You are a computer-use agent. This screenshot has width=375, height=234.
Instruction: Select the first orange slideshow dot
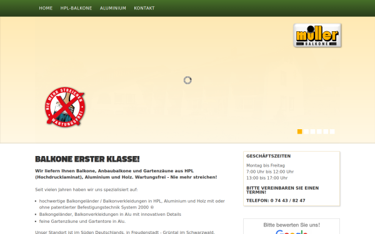tap(299, 132)
